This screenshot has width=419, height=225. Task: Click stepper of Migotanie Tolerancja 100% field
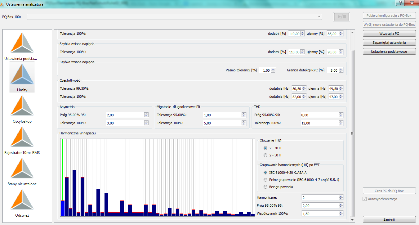(244, 123)
